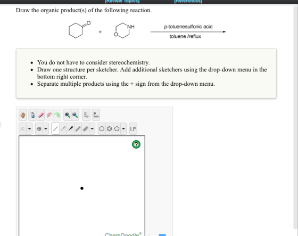Select the cyclohexane ring tool
Screen dimensions: 298x236
coord(102,129)
